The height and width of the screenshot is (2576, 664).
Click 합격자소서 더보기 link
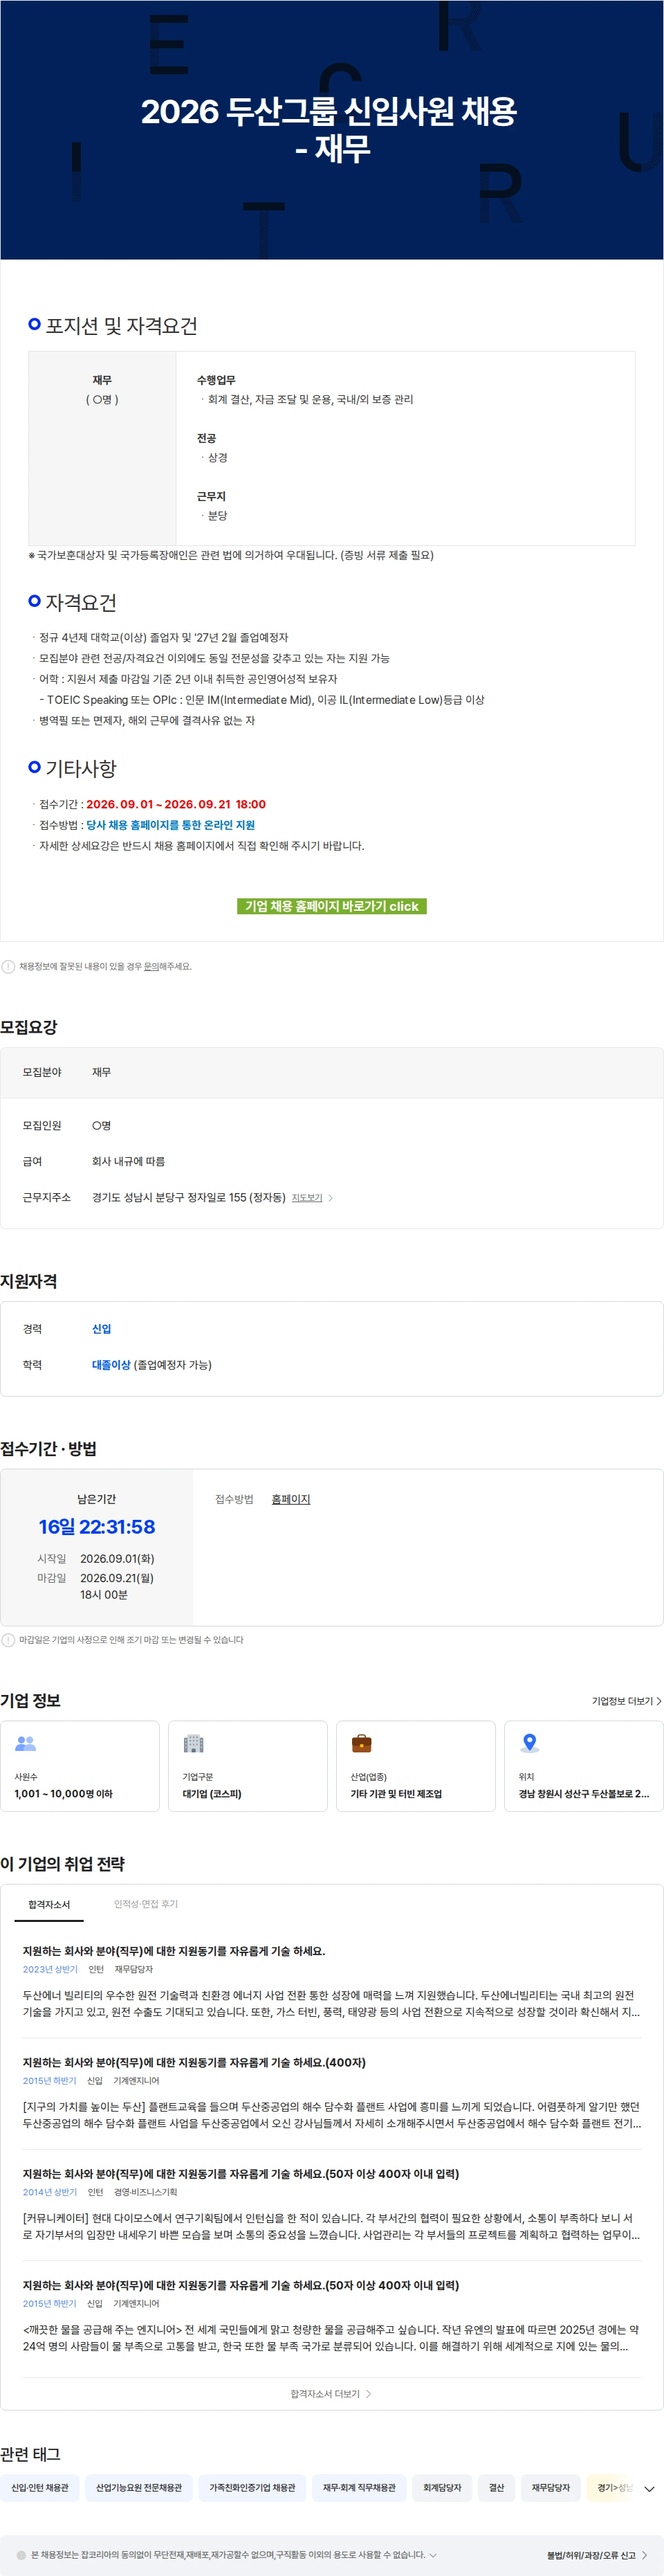tap(331, 2394)
